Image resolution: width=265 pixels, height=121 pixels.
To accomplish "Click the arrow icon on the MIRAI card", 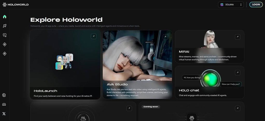I will pos(238,37).
